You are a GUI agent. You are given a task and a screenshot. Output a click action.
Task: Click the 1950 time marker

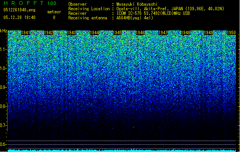(231, 33)
